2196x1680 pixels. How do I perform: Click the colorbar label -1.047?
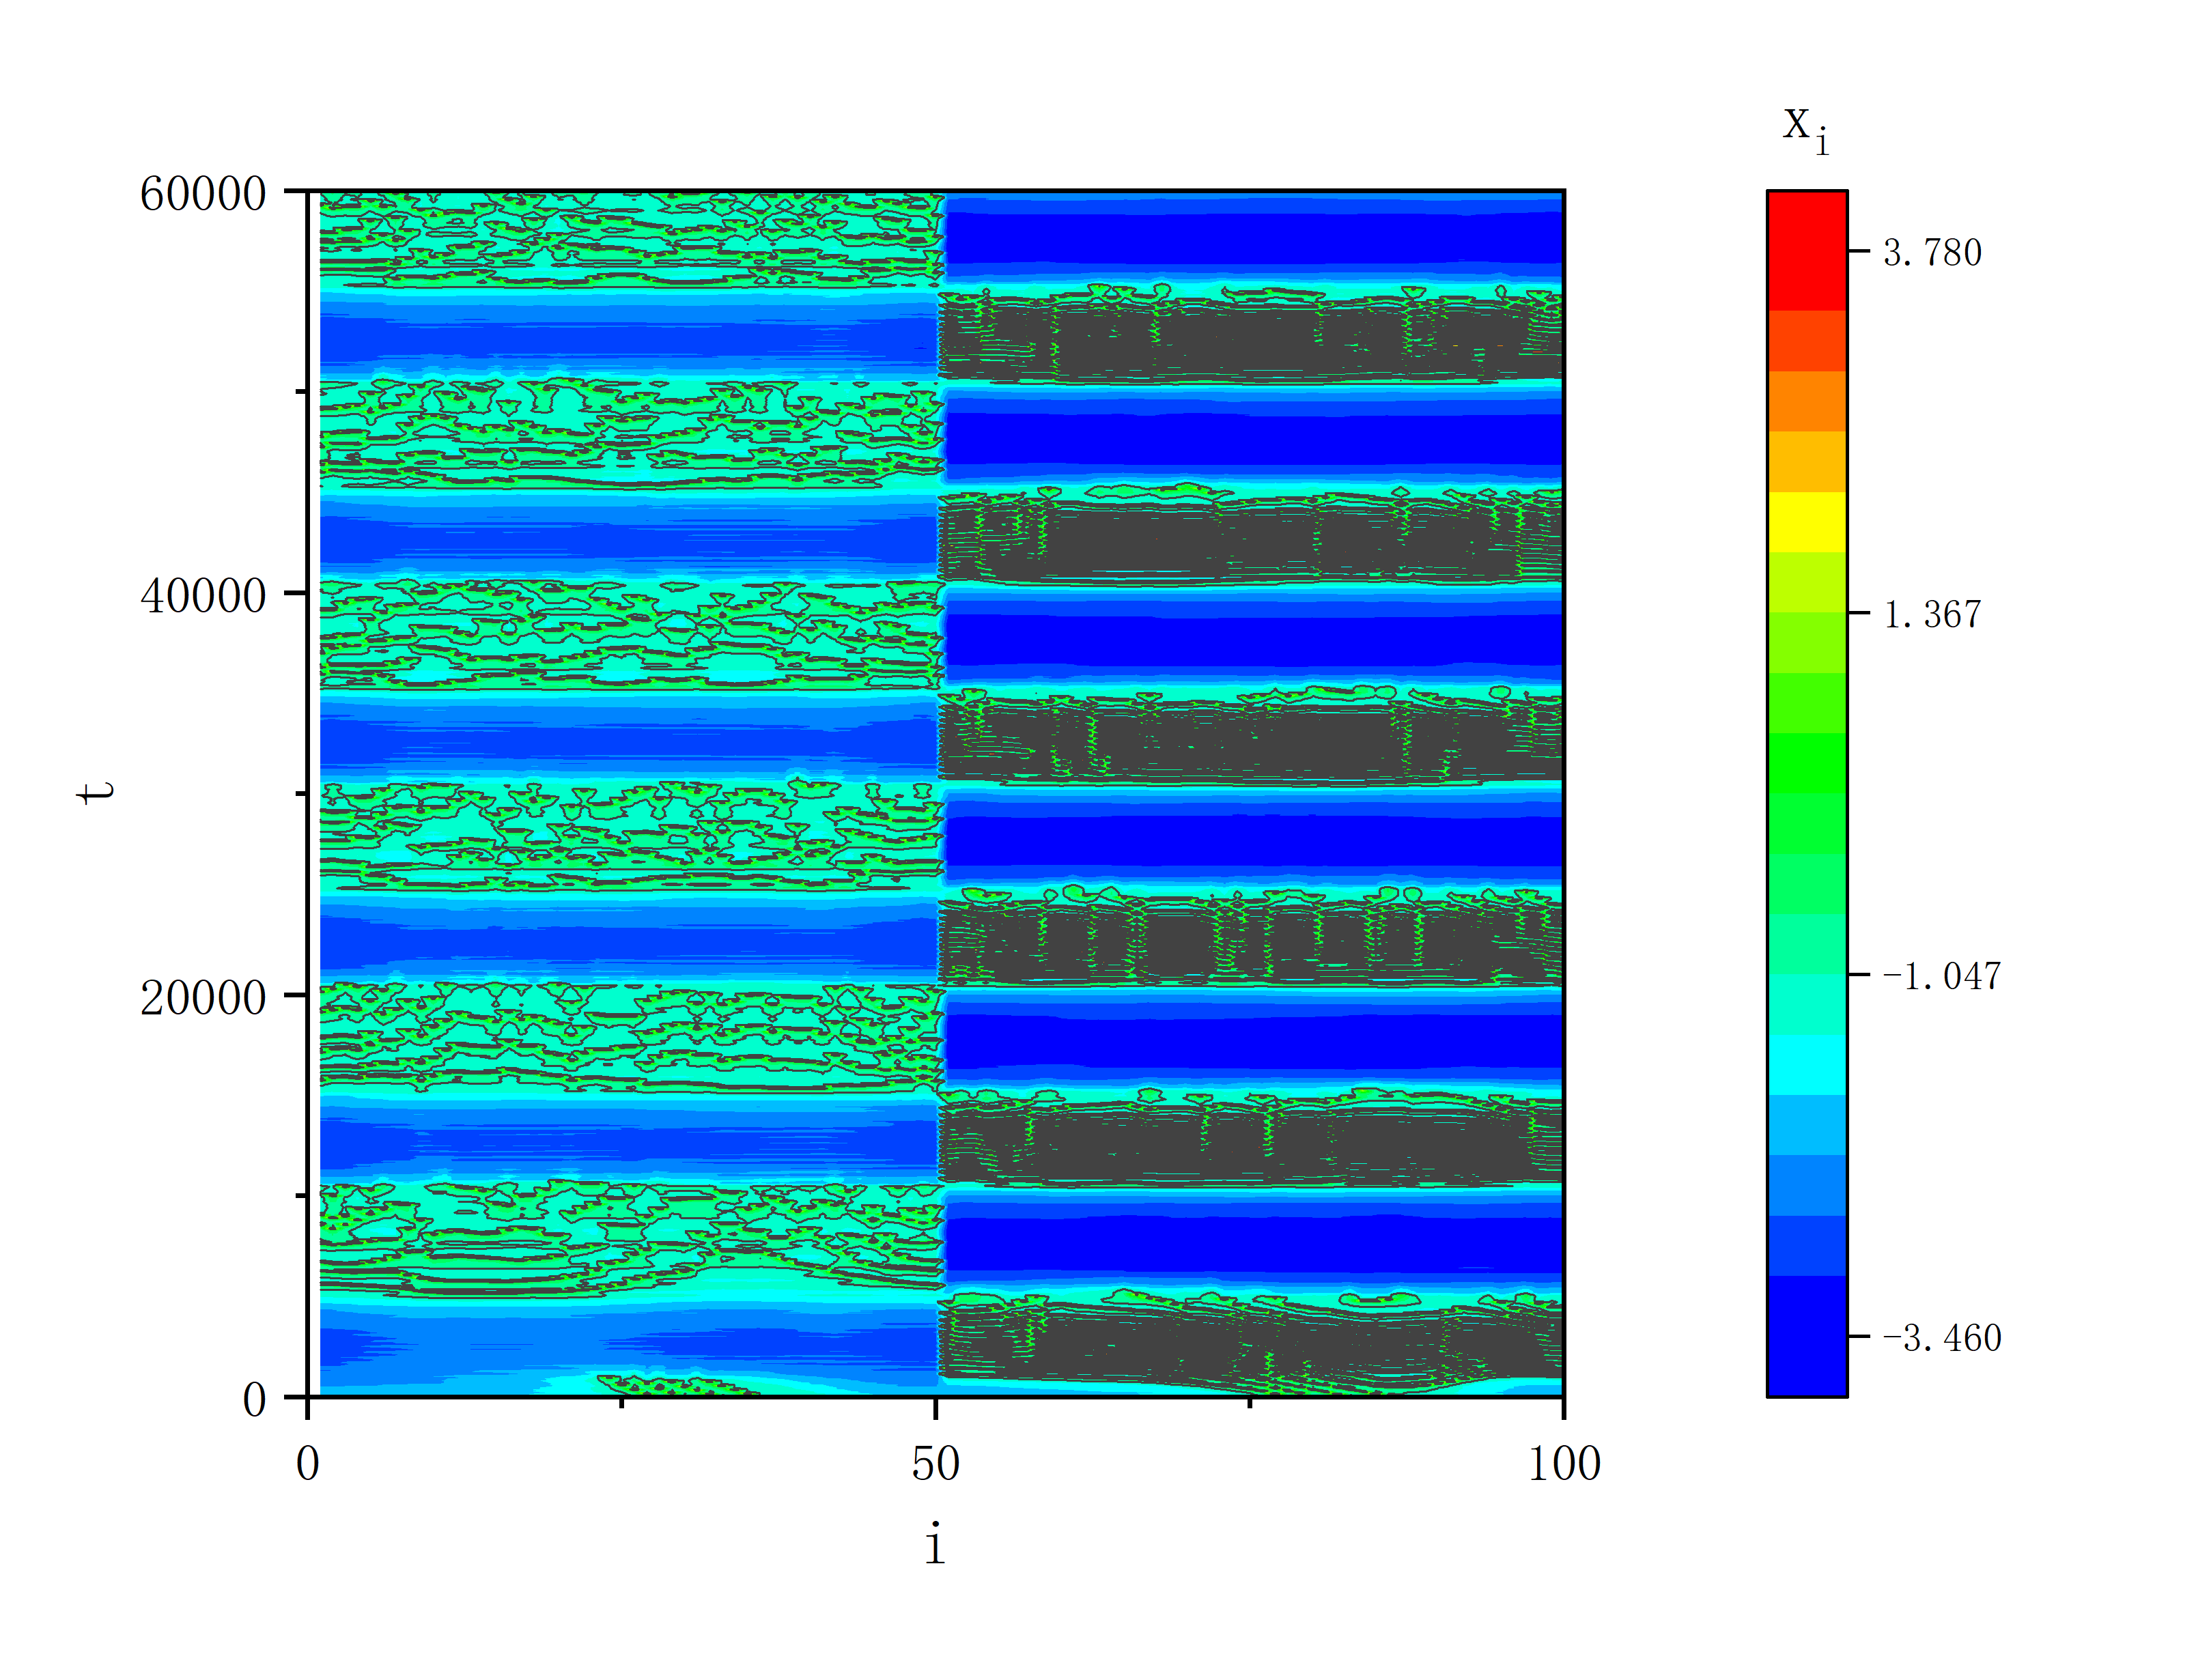[x=1942, y=976]
